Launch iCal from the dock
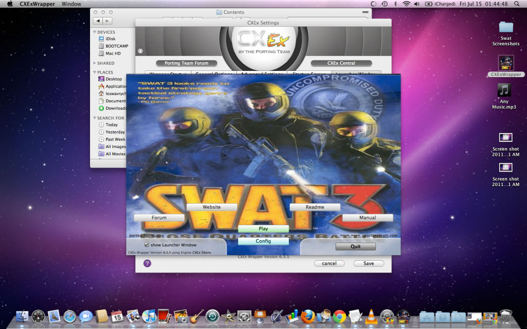 point(117,316)
